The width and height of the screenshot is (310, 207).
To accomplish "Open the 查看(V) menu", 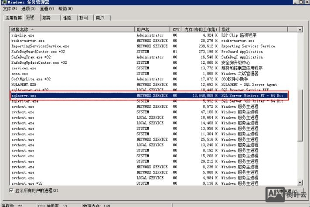I will (47, 9).
